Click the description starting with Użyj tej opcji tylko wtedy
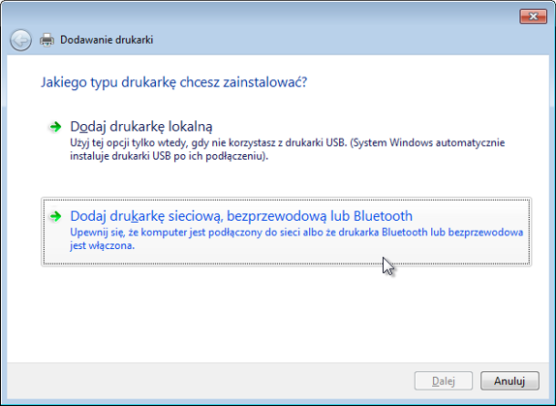 (x=288, y=149)
